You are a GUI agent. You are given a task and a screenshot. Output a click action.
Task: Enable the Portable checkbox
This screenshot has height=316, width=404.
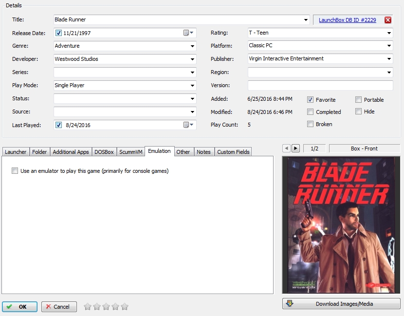(x=358, y=99)
